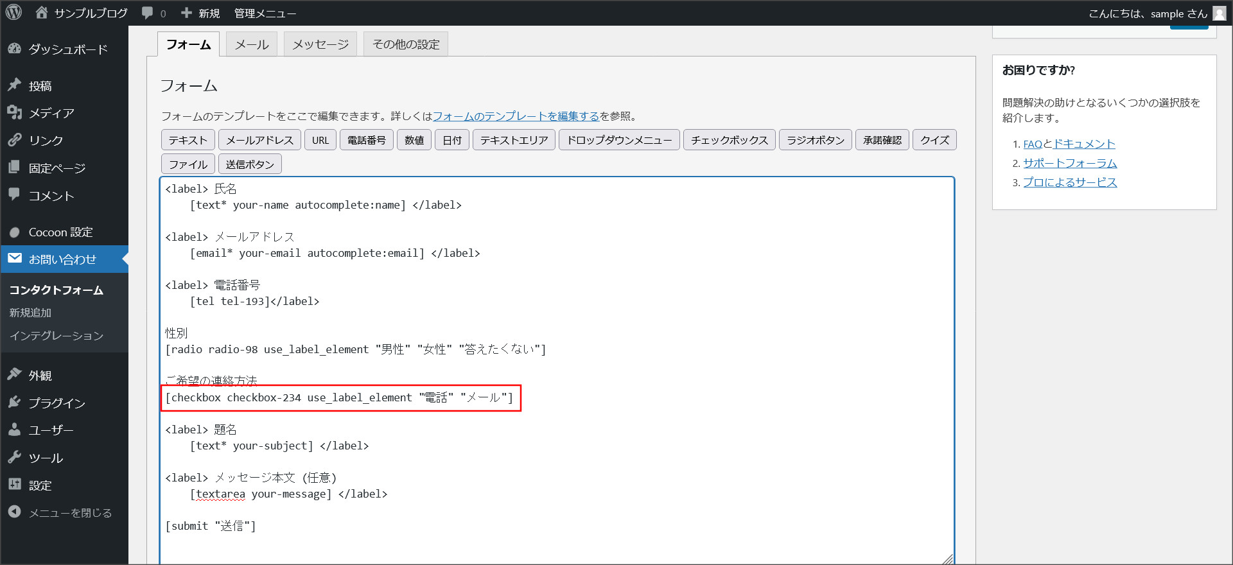The width and height of the screenshot is (1233, 565).
Task: Open フォームのテンプレートを編集する link
Action: click(x=515, y=116)
